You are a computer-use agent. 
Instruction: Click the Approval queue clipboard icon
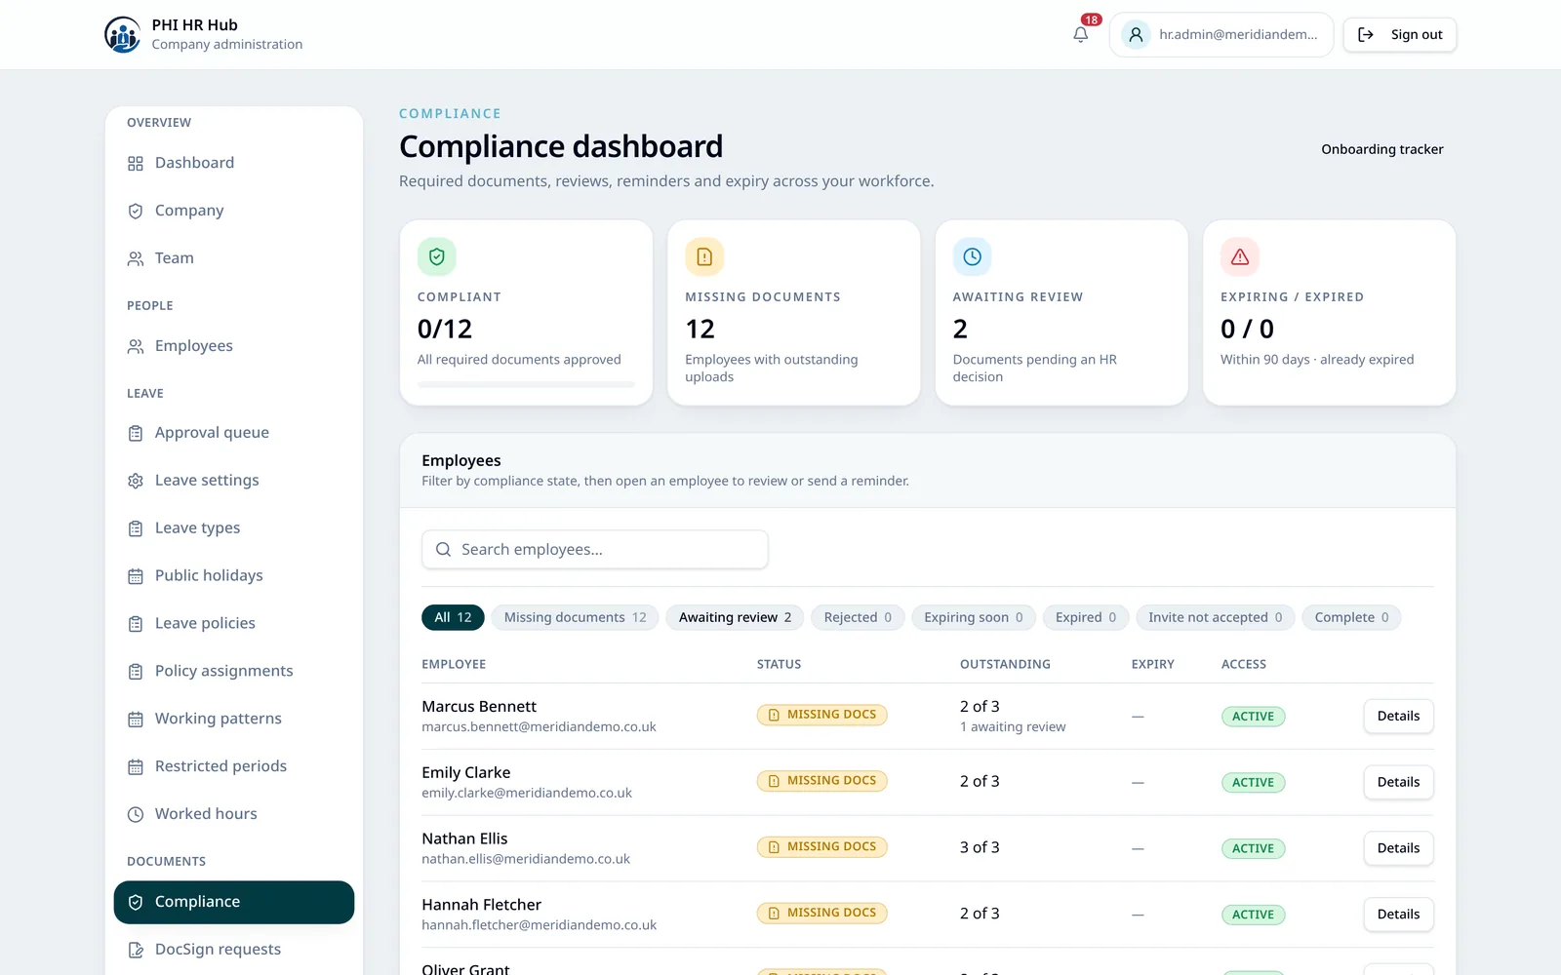[x=136, y=434]
